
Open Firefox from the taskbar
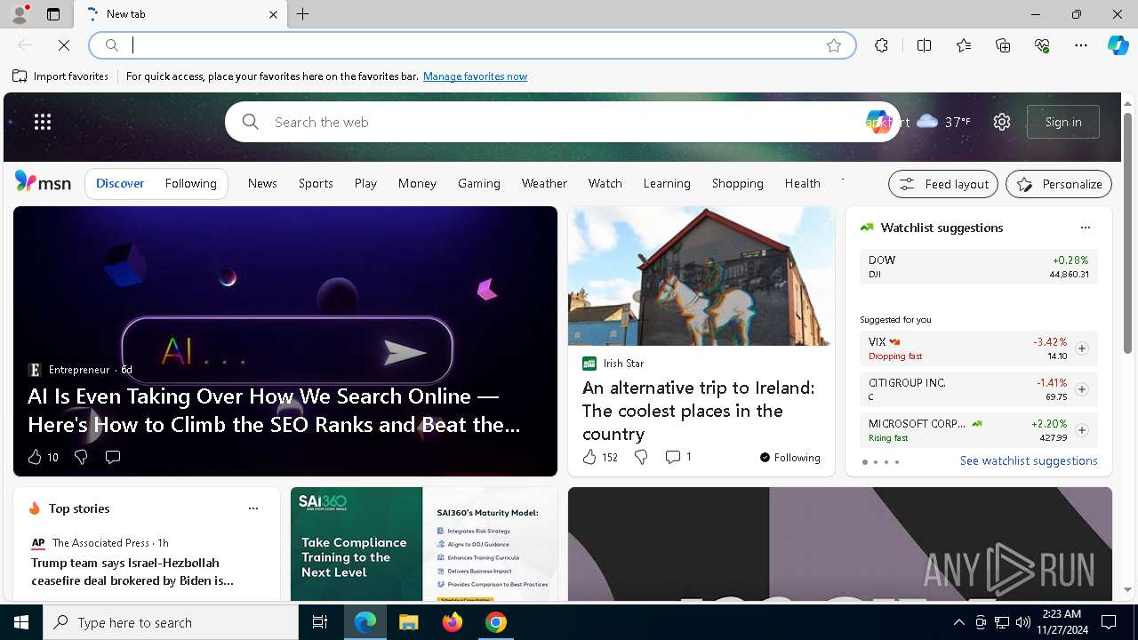coord(453,622)
